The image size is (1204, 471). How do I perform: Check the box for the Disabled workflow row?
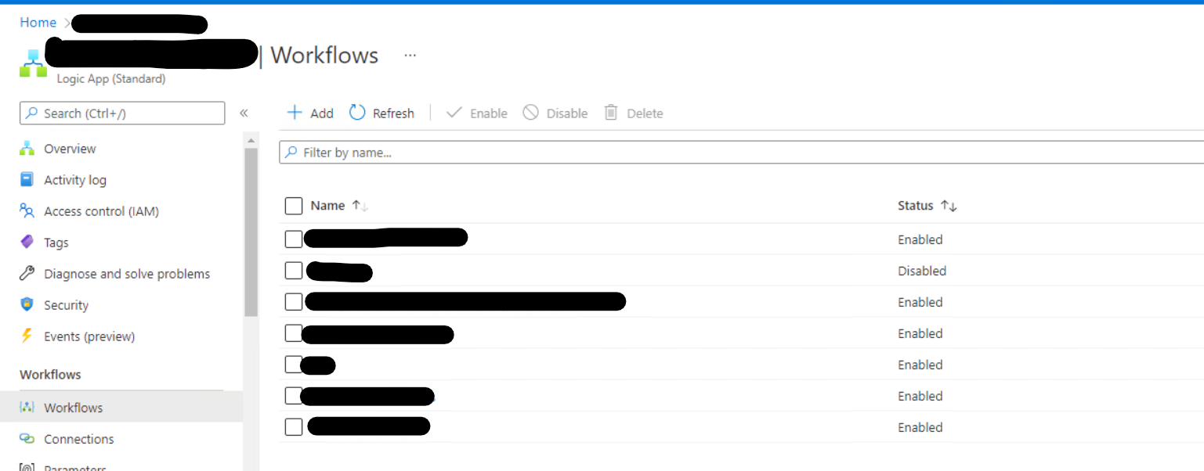tap(294, 271)
